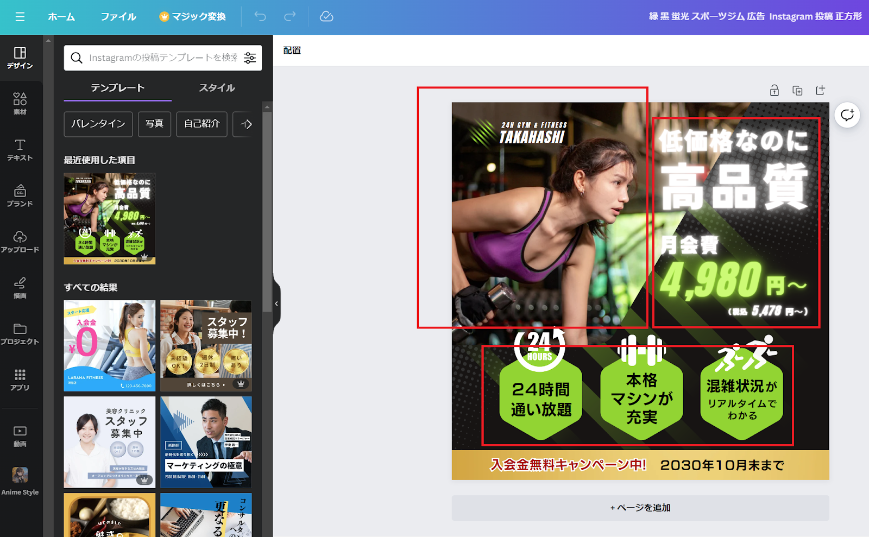Open the アップロード uploads panel
Image resolution: width=869 pixels, height=537 pixels.
click(x=20, y=242)
